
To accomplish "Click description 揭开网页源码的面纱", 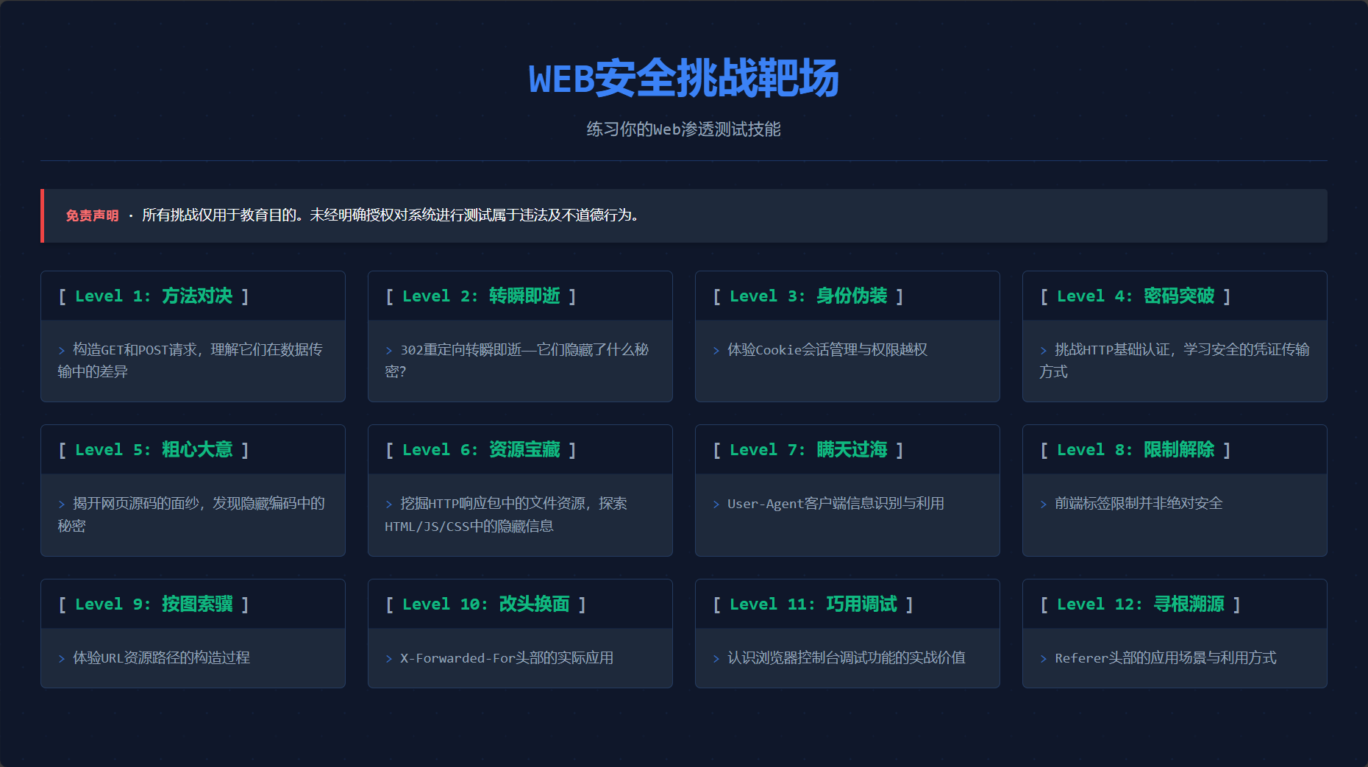I will click(191, 514).
